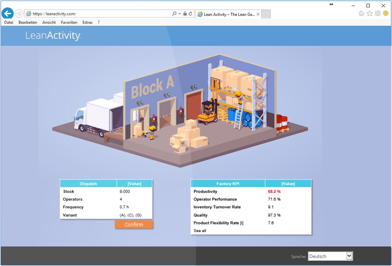Click the Stock value 9,000
392x266 pixels.
pyautogui.click(x=125, y=191)
